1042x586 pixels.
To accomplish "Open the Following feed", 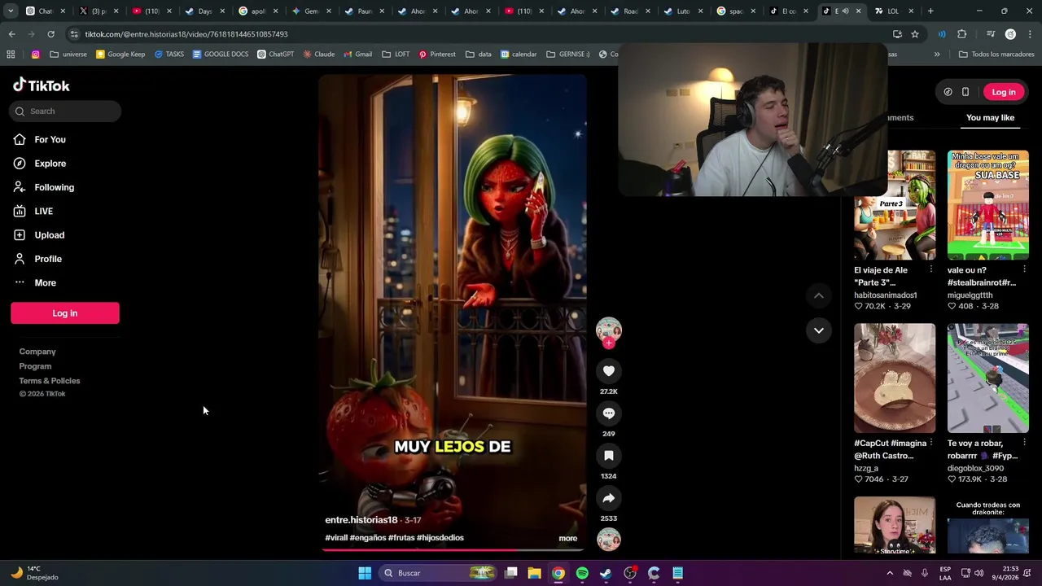I will [54, 187].
